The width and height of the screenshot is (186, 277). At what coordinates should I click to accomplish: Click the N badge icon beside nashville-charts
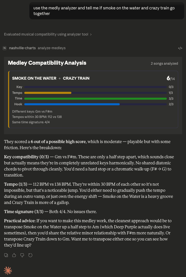click(5, 48)
